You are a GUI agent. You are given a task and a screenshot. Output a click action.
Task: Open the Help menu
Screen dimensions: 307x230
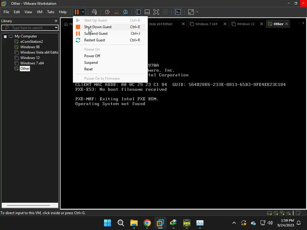pos(63,12)
